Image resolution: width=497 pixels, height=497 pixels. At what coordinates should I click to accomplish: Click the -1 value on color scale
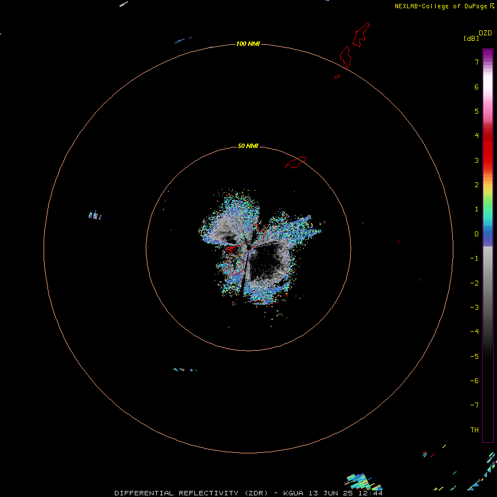click(474, 258)
